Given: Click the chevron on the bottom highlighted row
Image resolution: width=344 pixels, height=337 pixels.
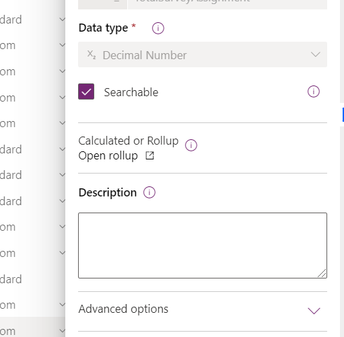Looking at the screenshot, I should click(62, 330).
